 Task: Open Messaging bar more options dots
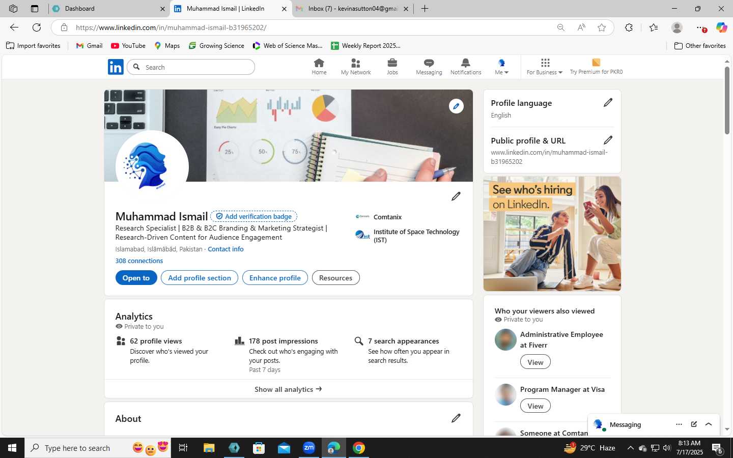pyautogui.click(x=679, y=424)
